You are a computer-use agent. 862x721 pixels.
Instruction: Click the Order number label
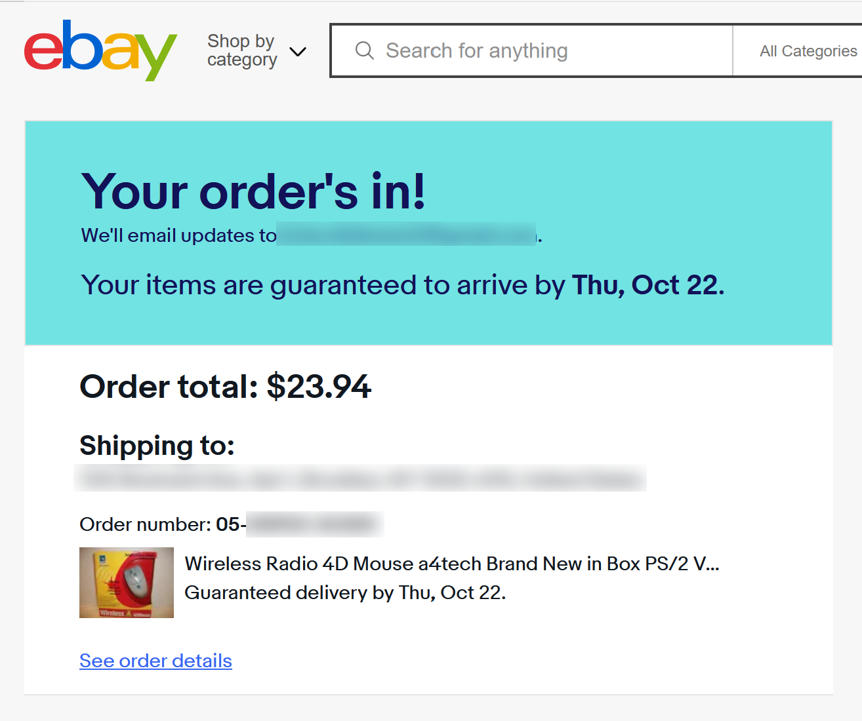pyautogui.click(x=145, y=524)
